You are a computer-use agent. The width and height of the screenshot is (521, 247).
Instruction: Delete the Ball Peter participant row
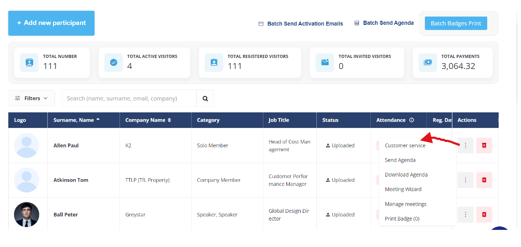point(484,214)
